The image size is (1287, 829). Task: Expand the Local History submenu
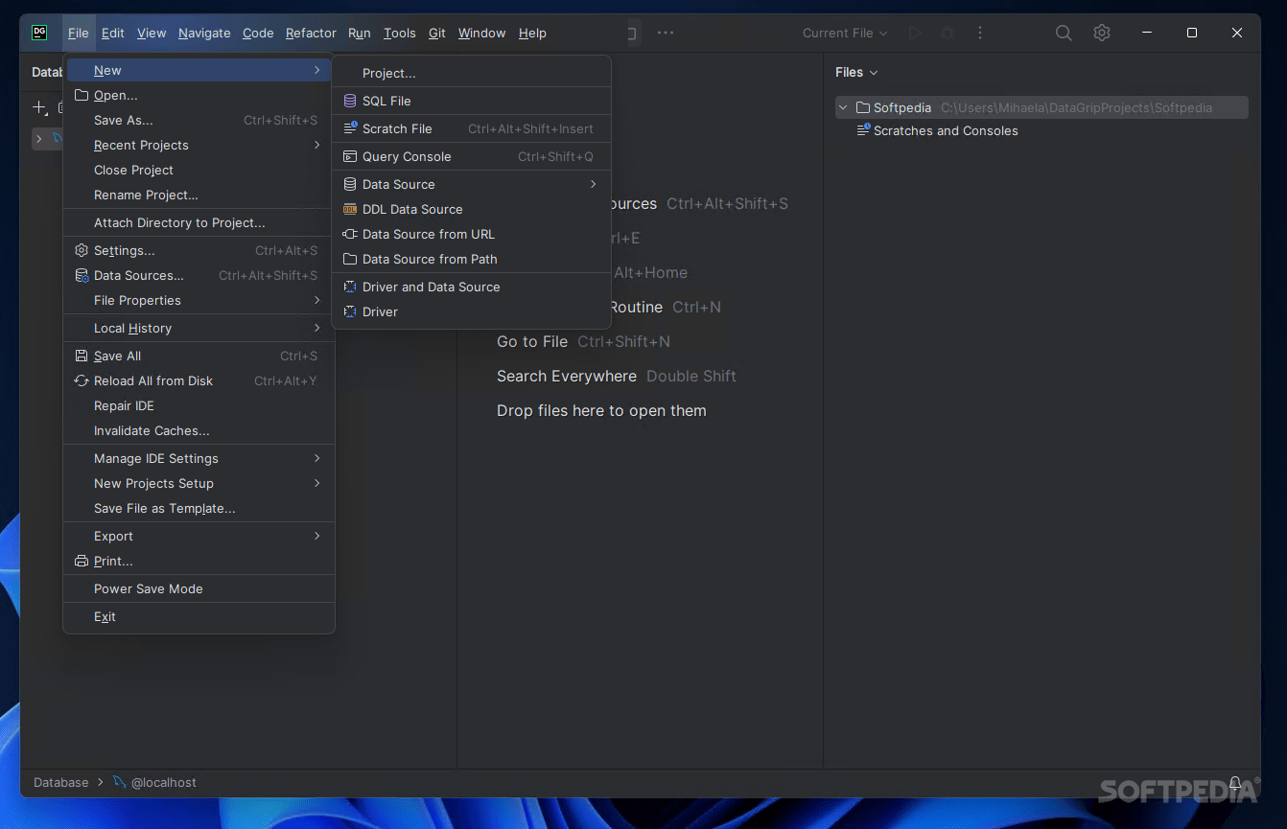(316, 328)
